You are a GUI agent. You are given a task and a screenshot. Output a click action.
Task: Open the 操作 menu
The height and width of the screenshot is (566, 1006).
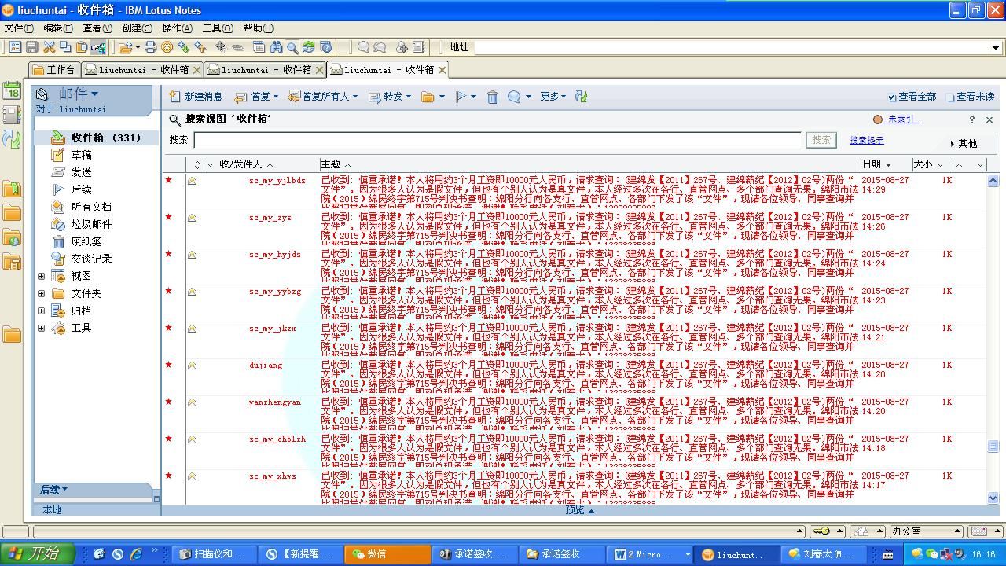tap(177, 28)
